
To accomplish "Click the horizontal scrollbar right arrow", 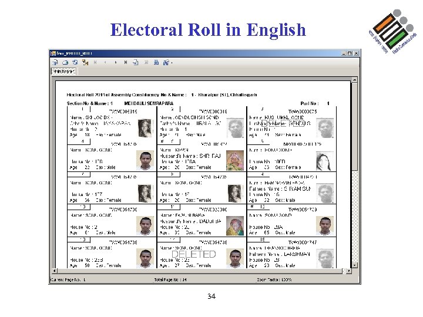I will coord(349,271).
